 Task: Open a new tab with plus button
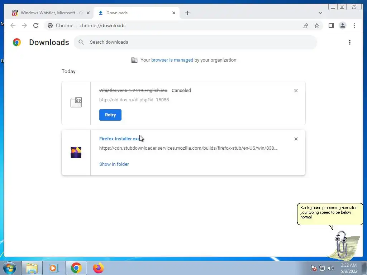187,13
